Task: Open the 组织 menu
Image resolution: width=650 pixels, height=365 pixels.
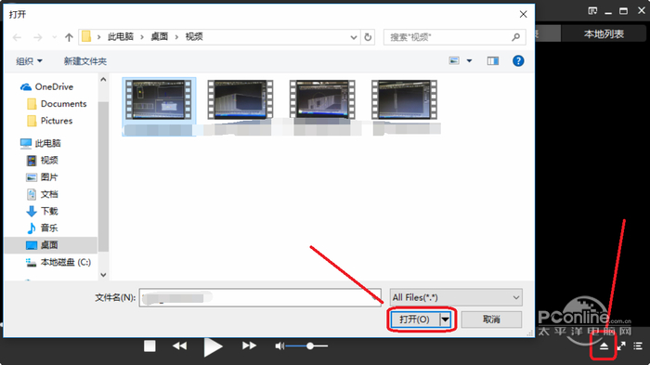Action: coord(29,61)
